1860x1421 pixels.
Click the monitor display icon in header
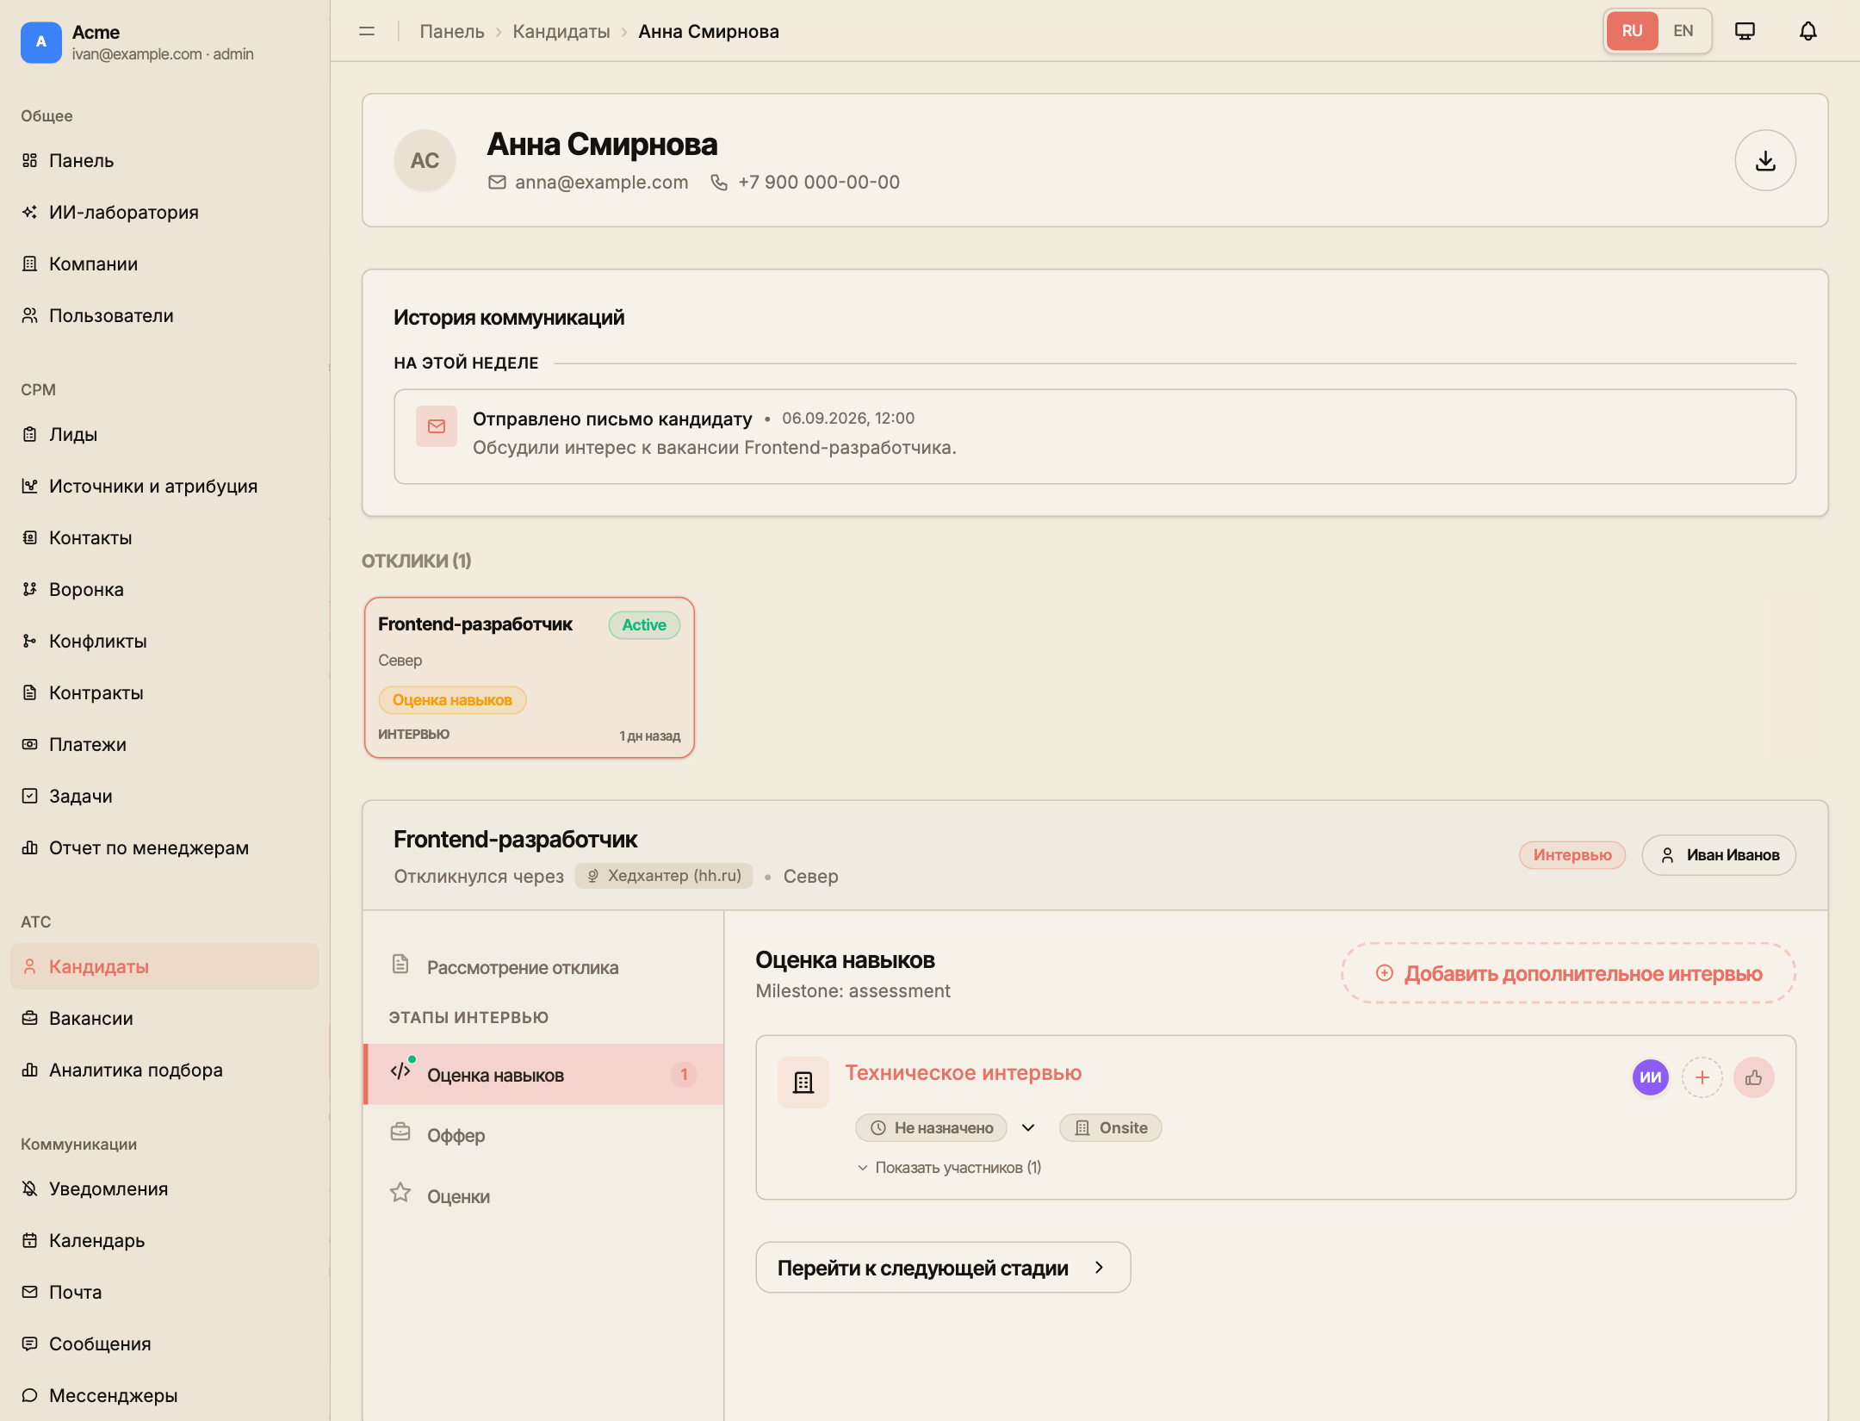1745,31
